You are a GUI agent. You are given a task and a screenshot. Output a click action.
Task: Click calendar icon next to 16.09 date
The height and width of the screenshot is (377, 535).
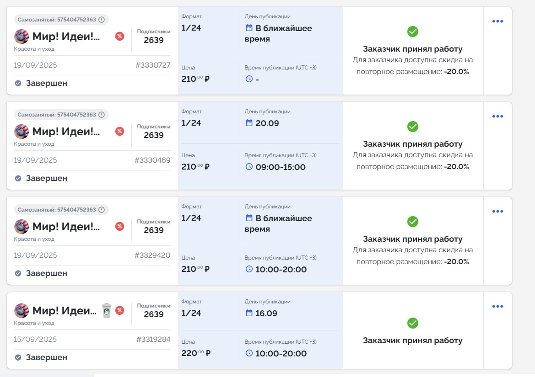pyautogui.click(x=249, y=313)
